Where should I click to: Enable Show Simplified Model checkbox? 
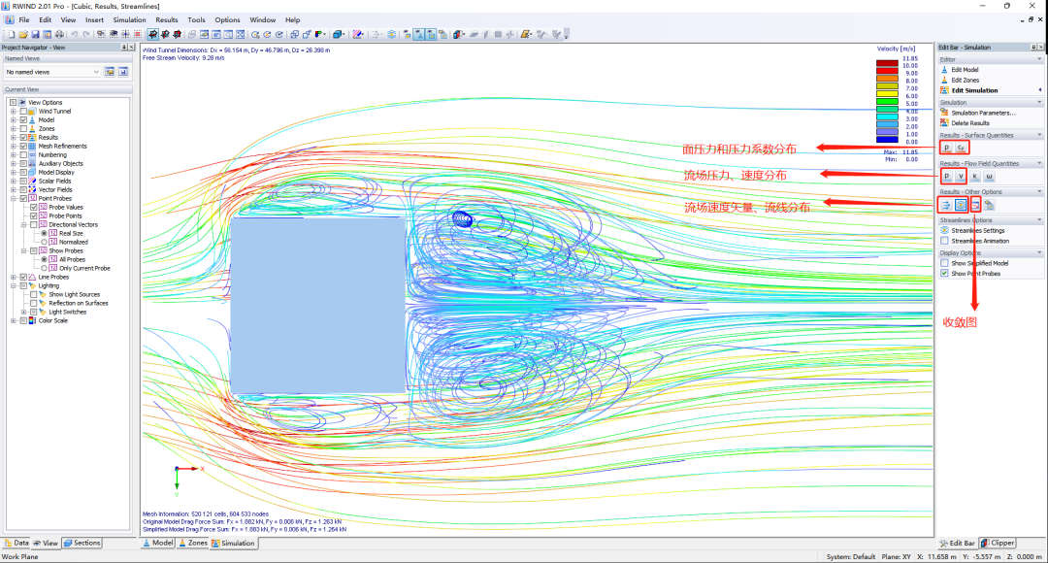[x=944, y=263]
